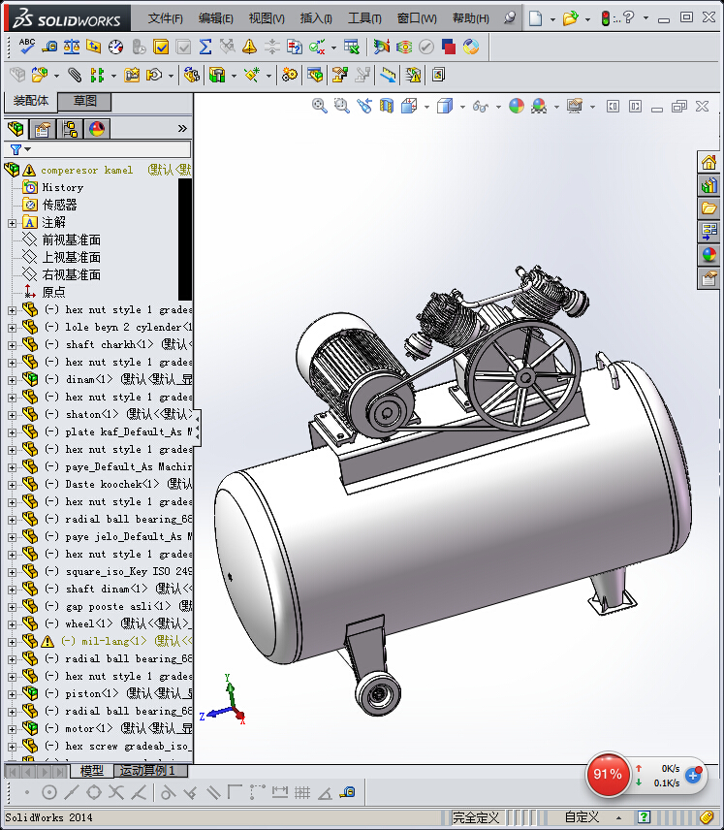Viewport: 724px width, 830px height.
Task: Open the 文件(F) menu
Action: click(165, 18)
